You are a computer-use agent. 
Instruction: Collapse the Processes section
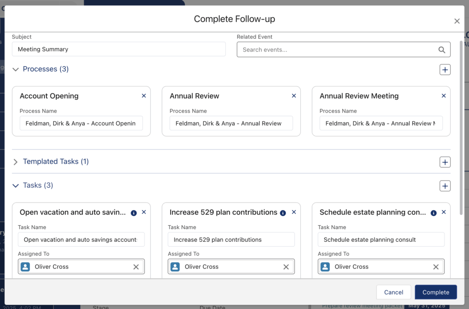(16, 69)
